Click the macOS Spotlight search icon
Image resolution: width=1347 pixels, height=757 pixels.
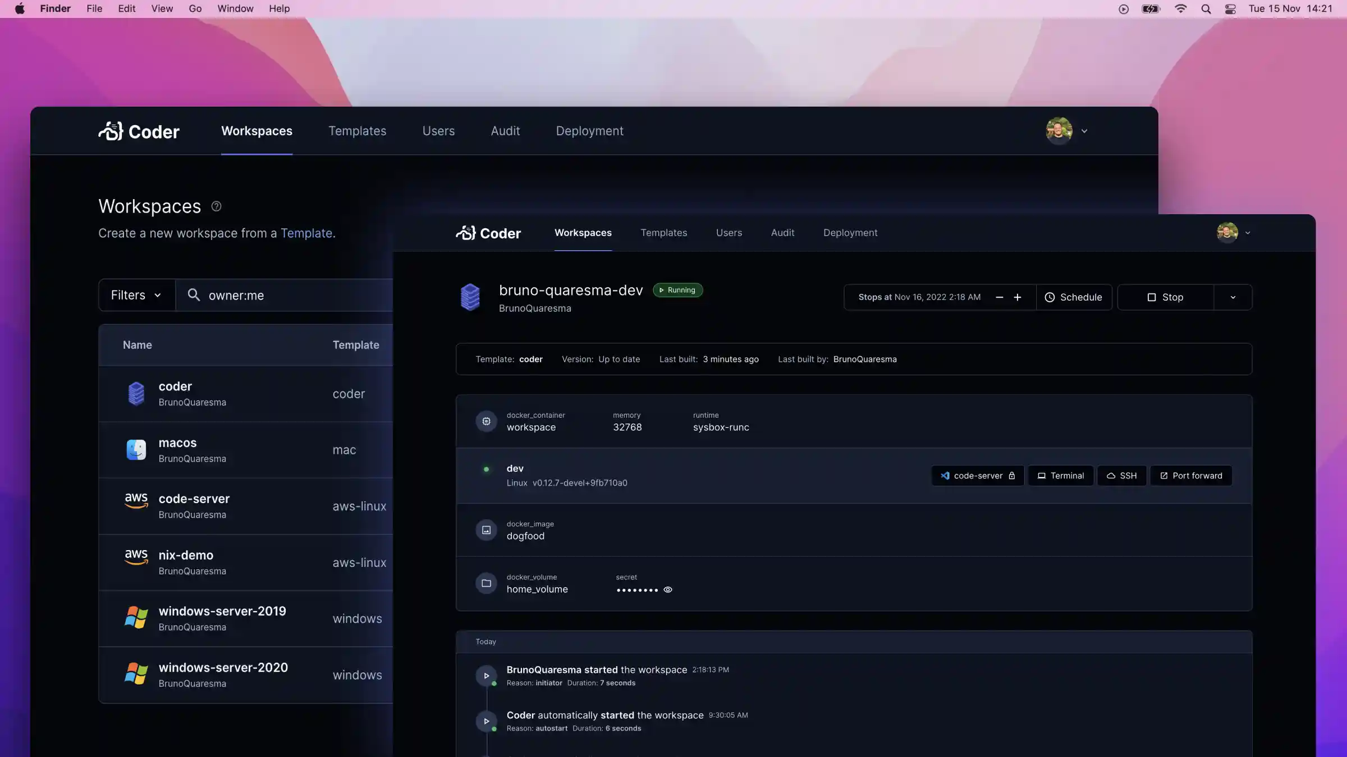tap(1206, 9)
